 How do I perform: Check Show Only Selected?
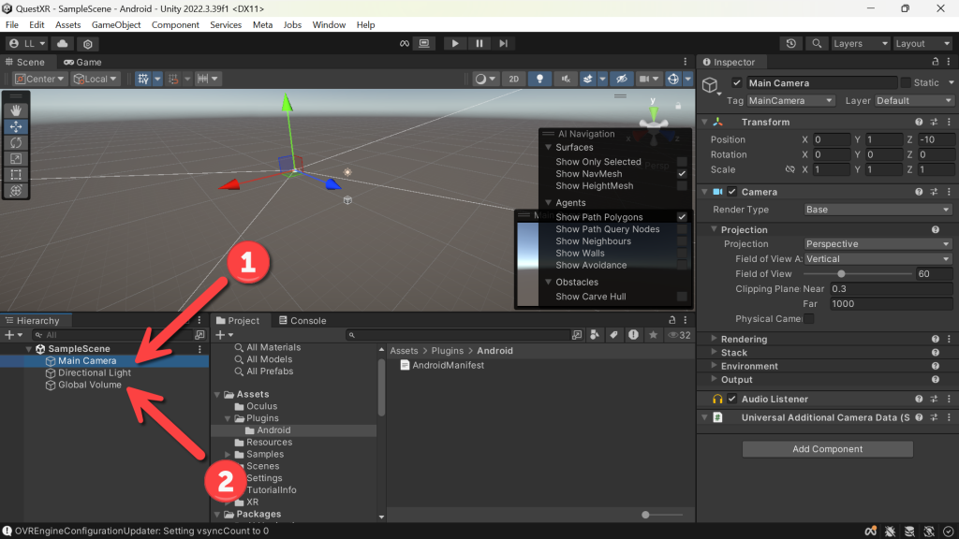tap(682, 162)
